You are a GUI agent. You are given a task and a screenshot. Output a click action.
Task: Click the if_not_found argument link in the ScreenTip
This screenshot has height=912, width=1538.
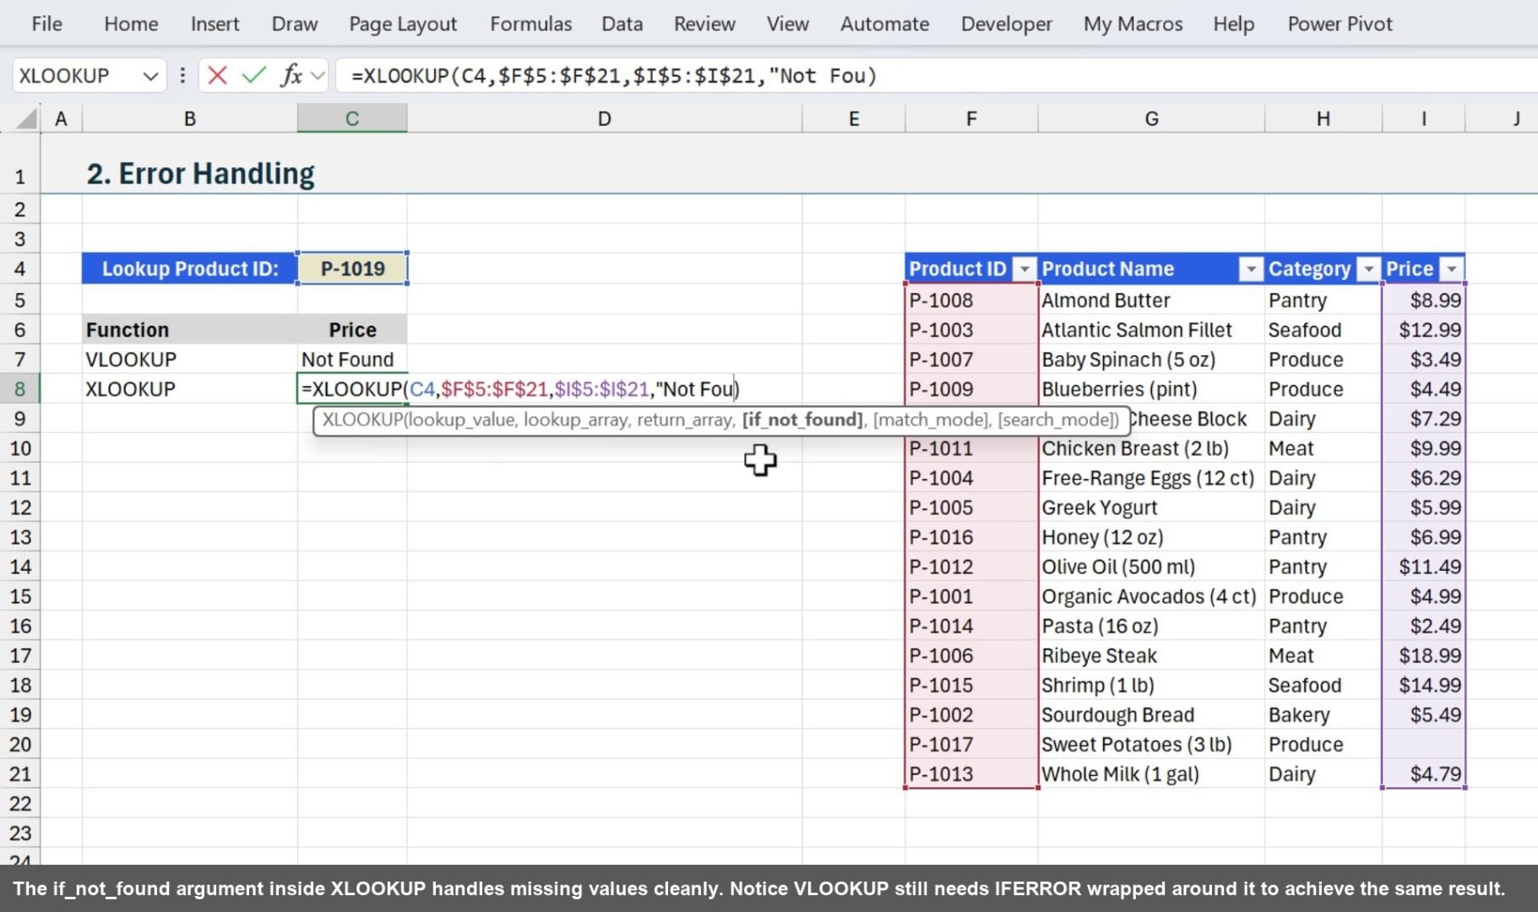(x=802, y=420)
